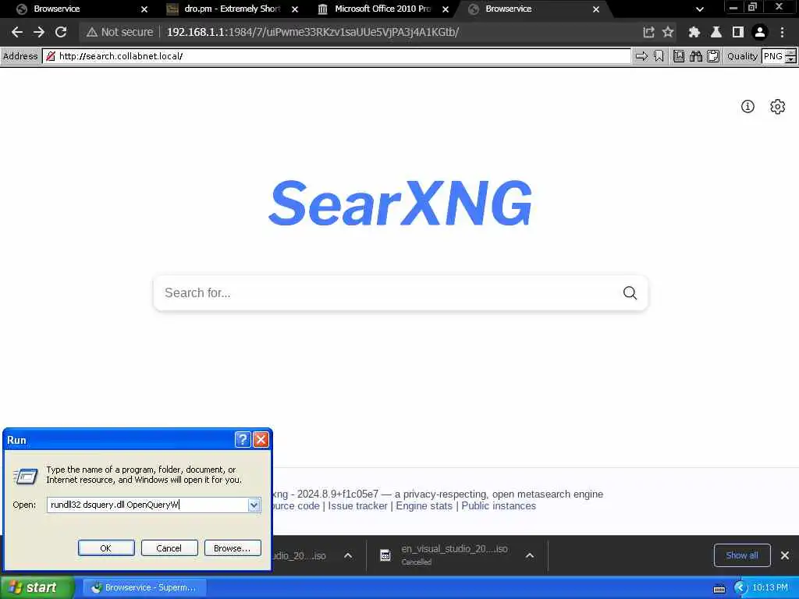Switch to the first Browservice tab
This screenshot has height=599, width=799.
point(76,9)
